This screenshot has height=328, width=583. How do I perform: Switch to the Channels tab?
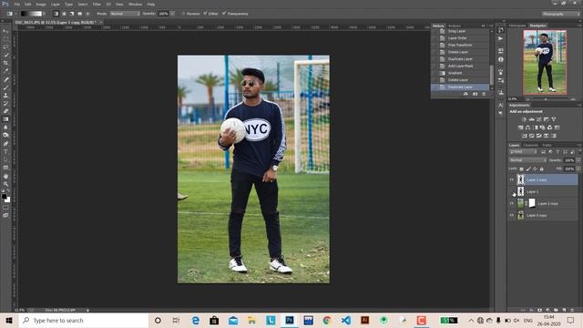click(530, 145)
